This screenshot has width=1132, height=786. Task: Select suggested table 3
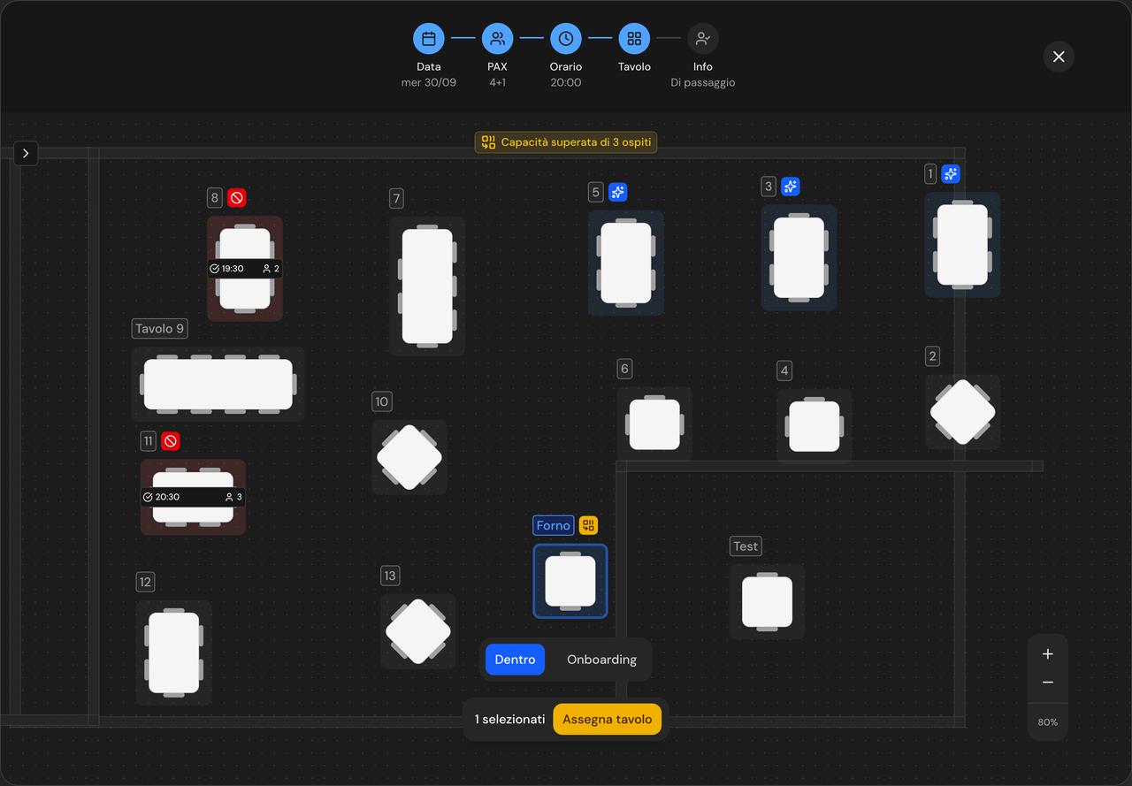[799, 257]
